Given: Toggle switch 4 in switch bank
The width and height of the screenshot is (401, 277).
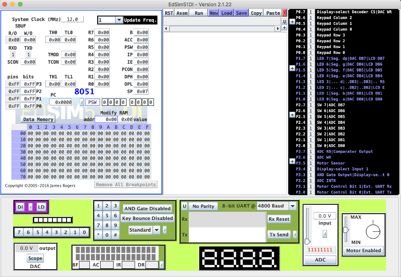Looking at the screenshot, I should (x=47, y=232).
